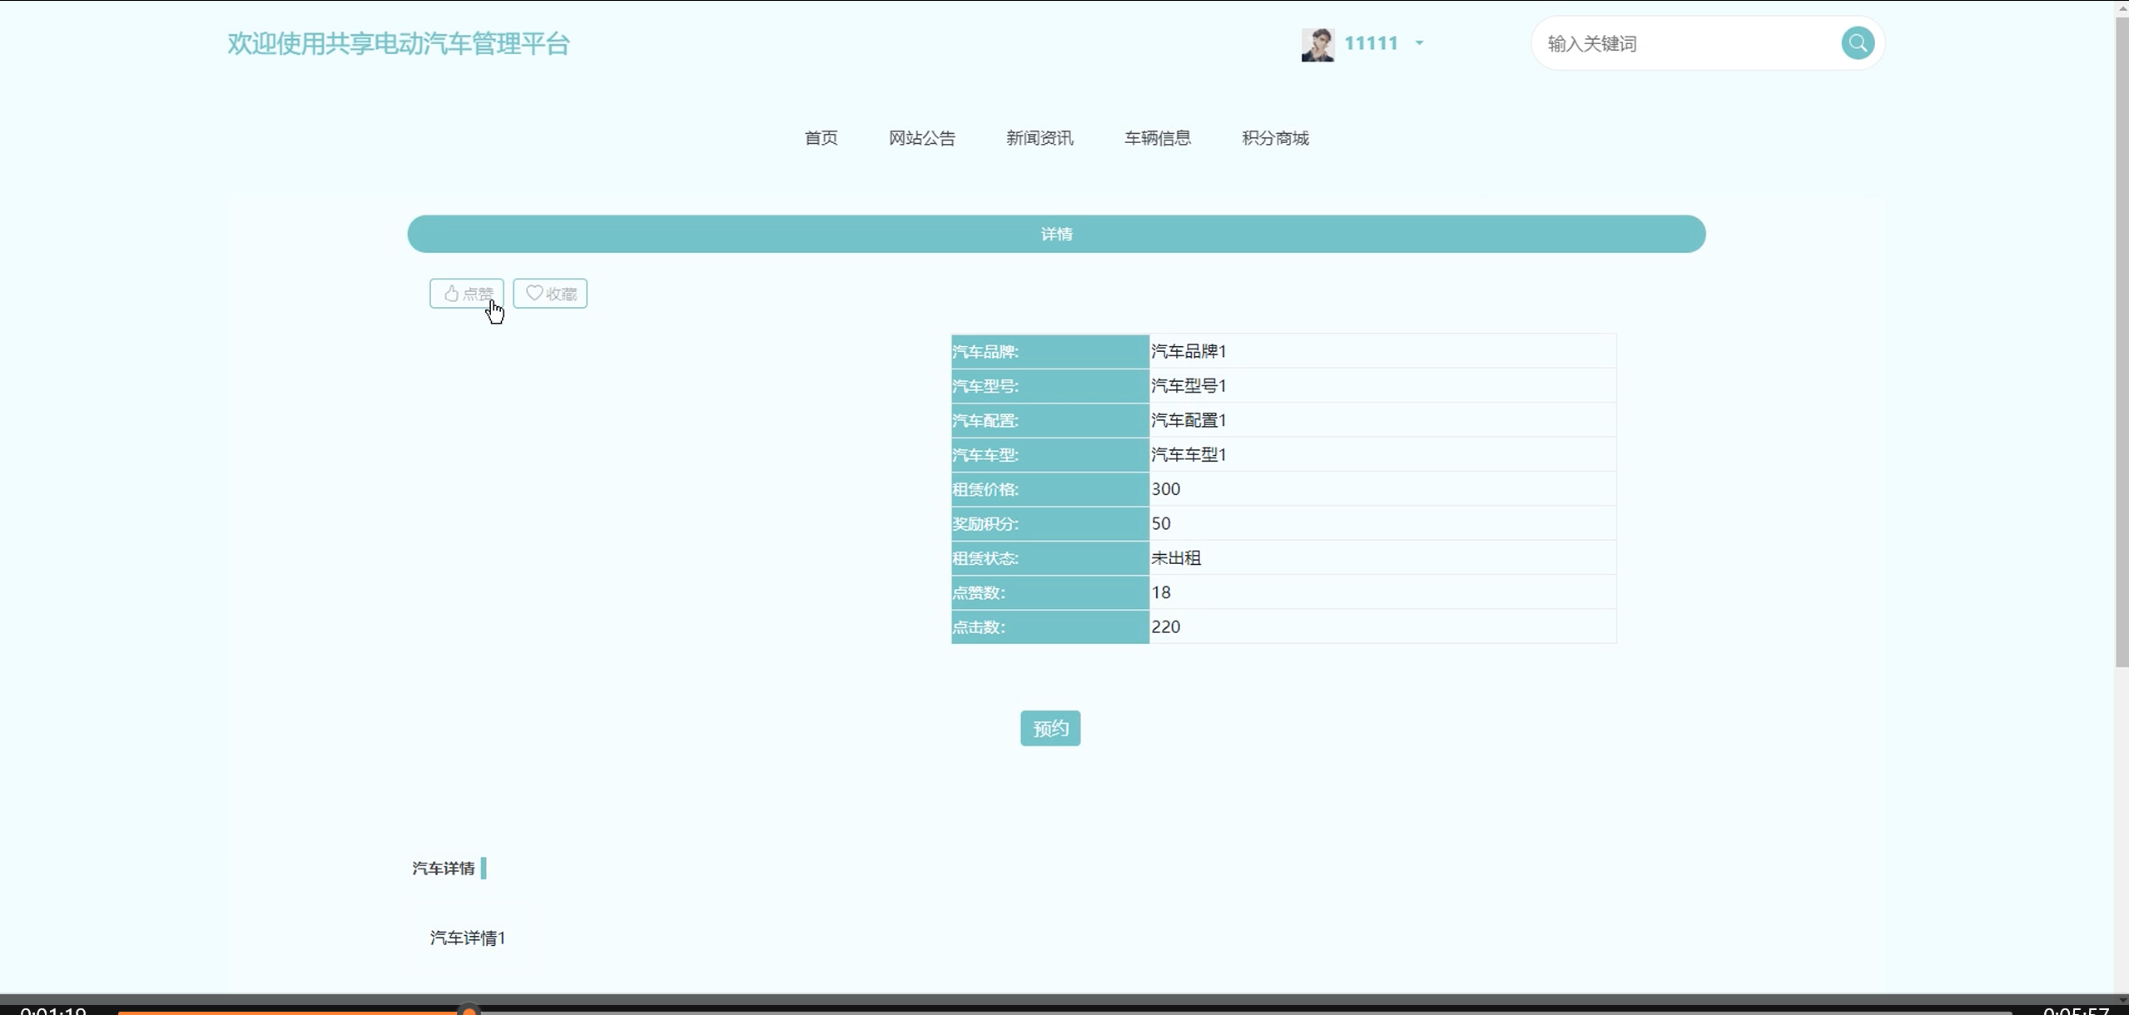Open 积分商城 navigation item

1275,138
